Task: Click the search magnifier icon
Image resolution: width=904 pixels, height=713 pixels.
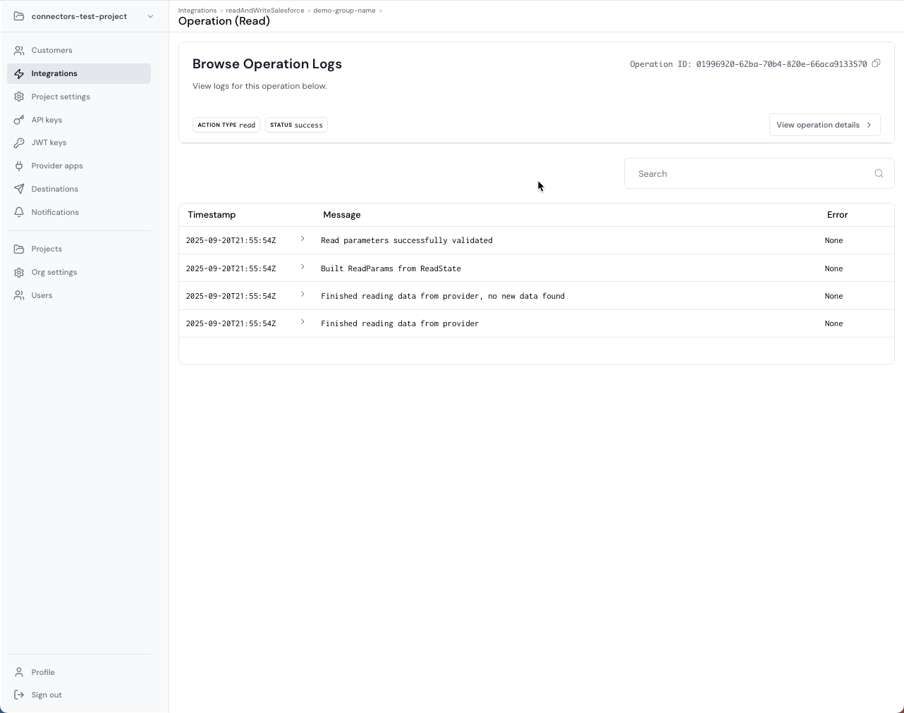Action: [879, 174]
